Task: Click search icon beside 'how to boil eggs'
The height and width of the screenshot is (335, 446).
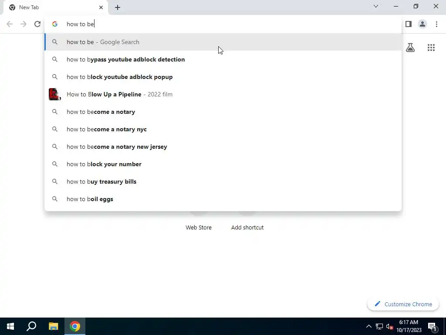Action: pyautogui.click(x=55, y=199)
